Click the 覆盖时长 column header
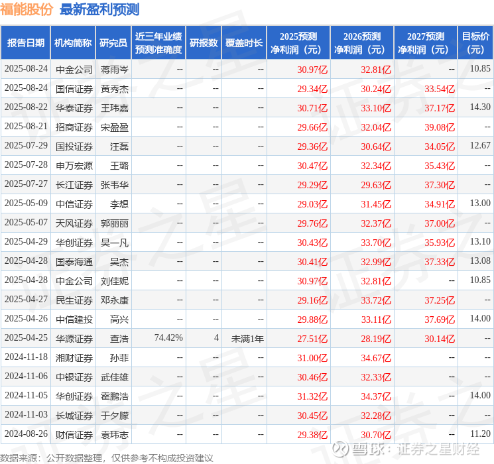This screenshot has height=464, width=494. coord(244,43)
